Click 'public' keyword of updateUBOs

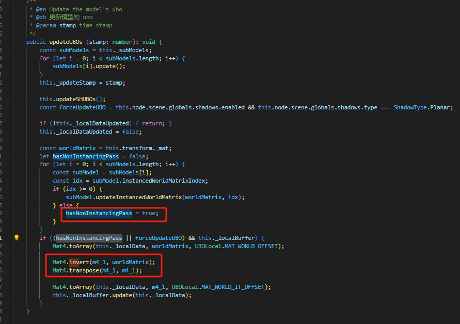click(36, 42)
